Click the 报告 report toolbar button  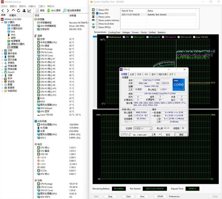(40, 10)
